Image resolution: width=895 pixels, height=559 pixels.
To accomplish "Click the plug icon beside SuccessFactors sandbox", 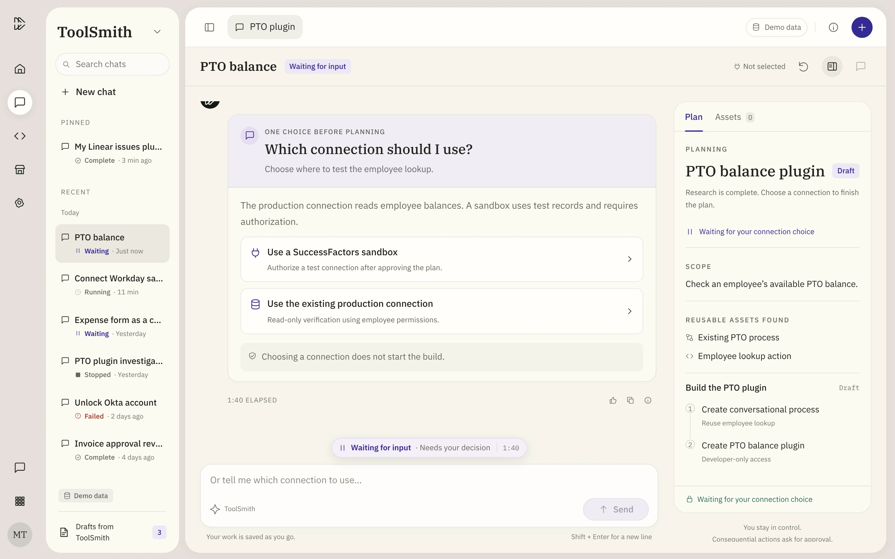I will (255, 252).
